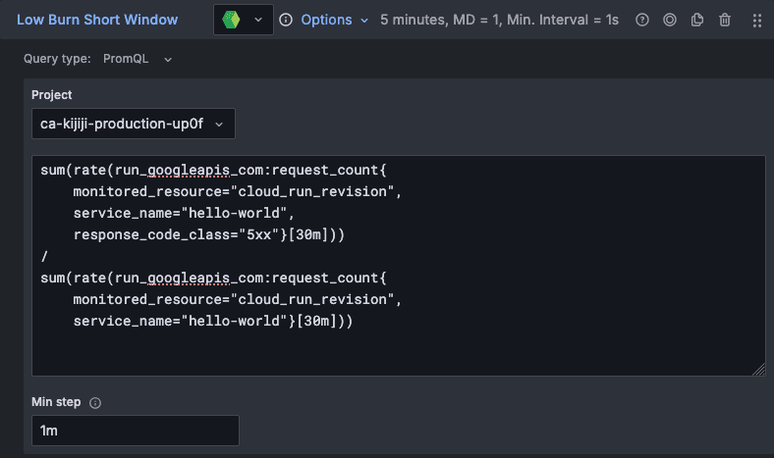Open the query help question-mark icon

tap(642, 20)
